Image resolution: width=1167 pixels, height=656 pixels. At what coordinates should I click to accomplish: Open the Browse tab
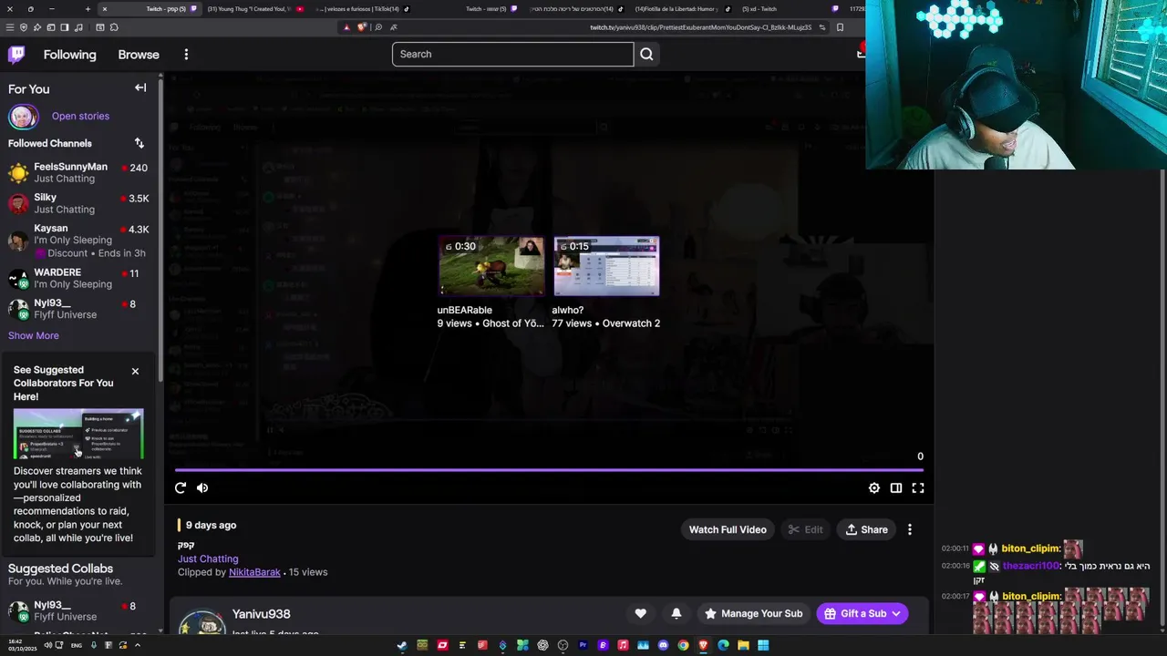139,55
